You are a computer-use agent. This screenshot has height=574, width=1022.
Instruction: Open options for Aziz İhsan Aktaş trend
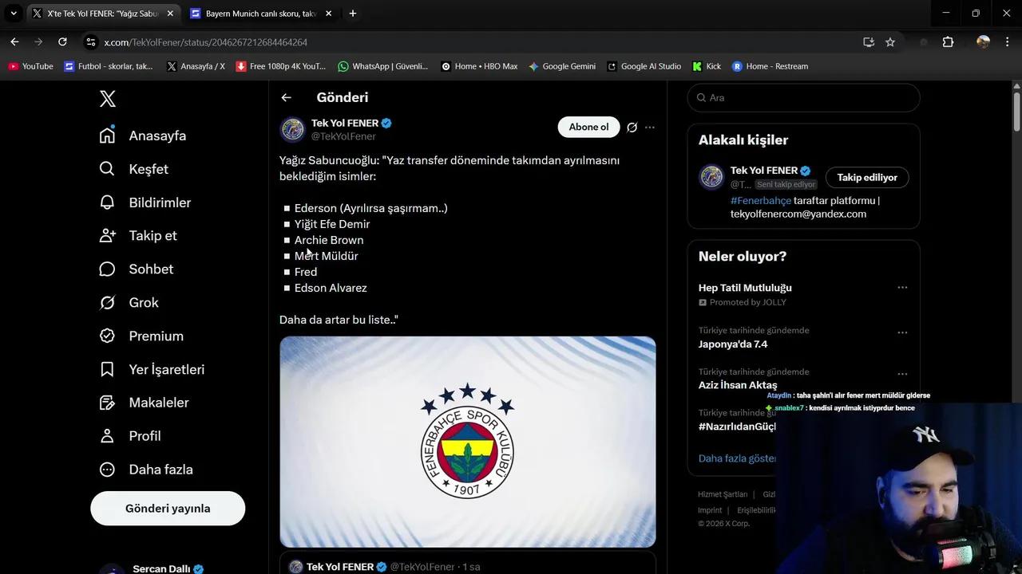click(902, 374)
